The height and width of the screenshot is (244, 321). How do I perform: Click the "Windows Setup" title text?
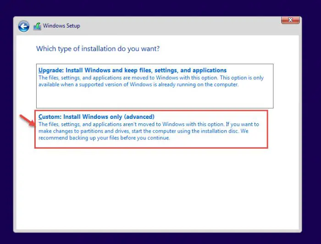[61, 26]
